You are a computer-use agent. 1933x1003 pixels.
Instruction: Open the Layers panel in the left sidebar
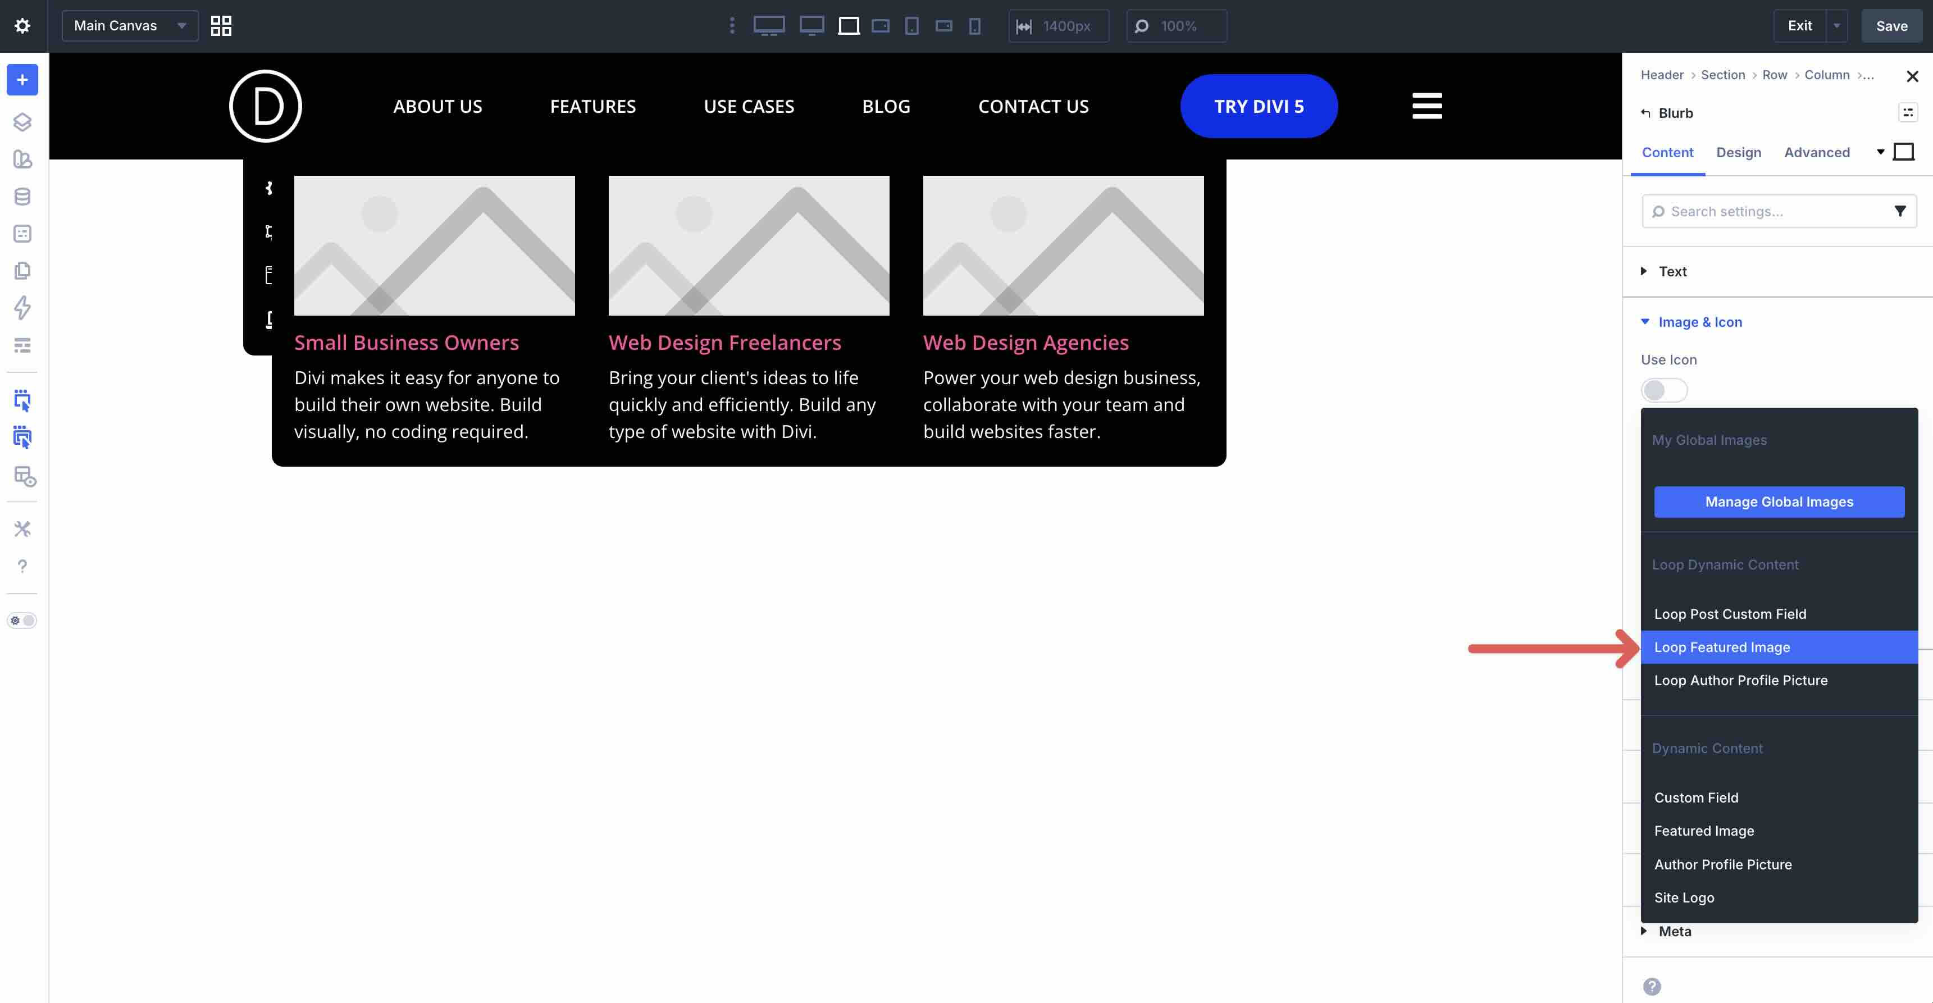(22, 121)
